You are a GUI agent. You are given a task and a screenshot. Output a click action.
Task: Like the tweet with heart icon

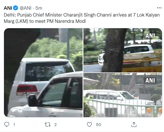point(89,125)
